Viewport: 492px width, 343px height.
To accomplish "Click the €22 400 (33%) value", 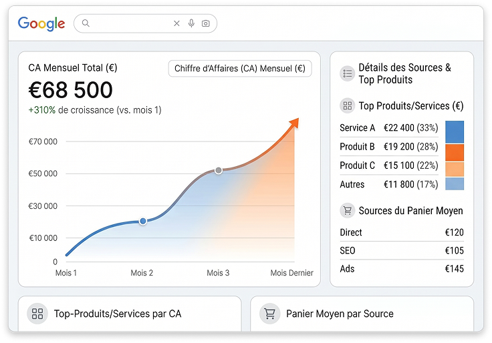I will [x=410, y=128].
